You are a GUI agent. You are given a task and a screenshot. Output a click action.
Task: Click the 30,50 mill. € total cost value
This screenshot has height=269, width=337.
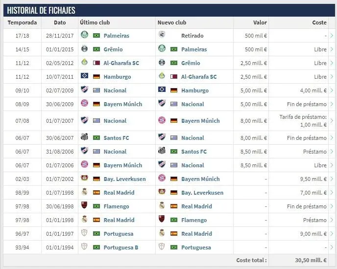(x=310, y=261)
